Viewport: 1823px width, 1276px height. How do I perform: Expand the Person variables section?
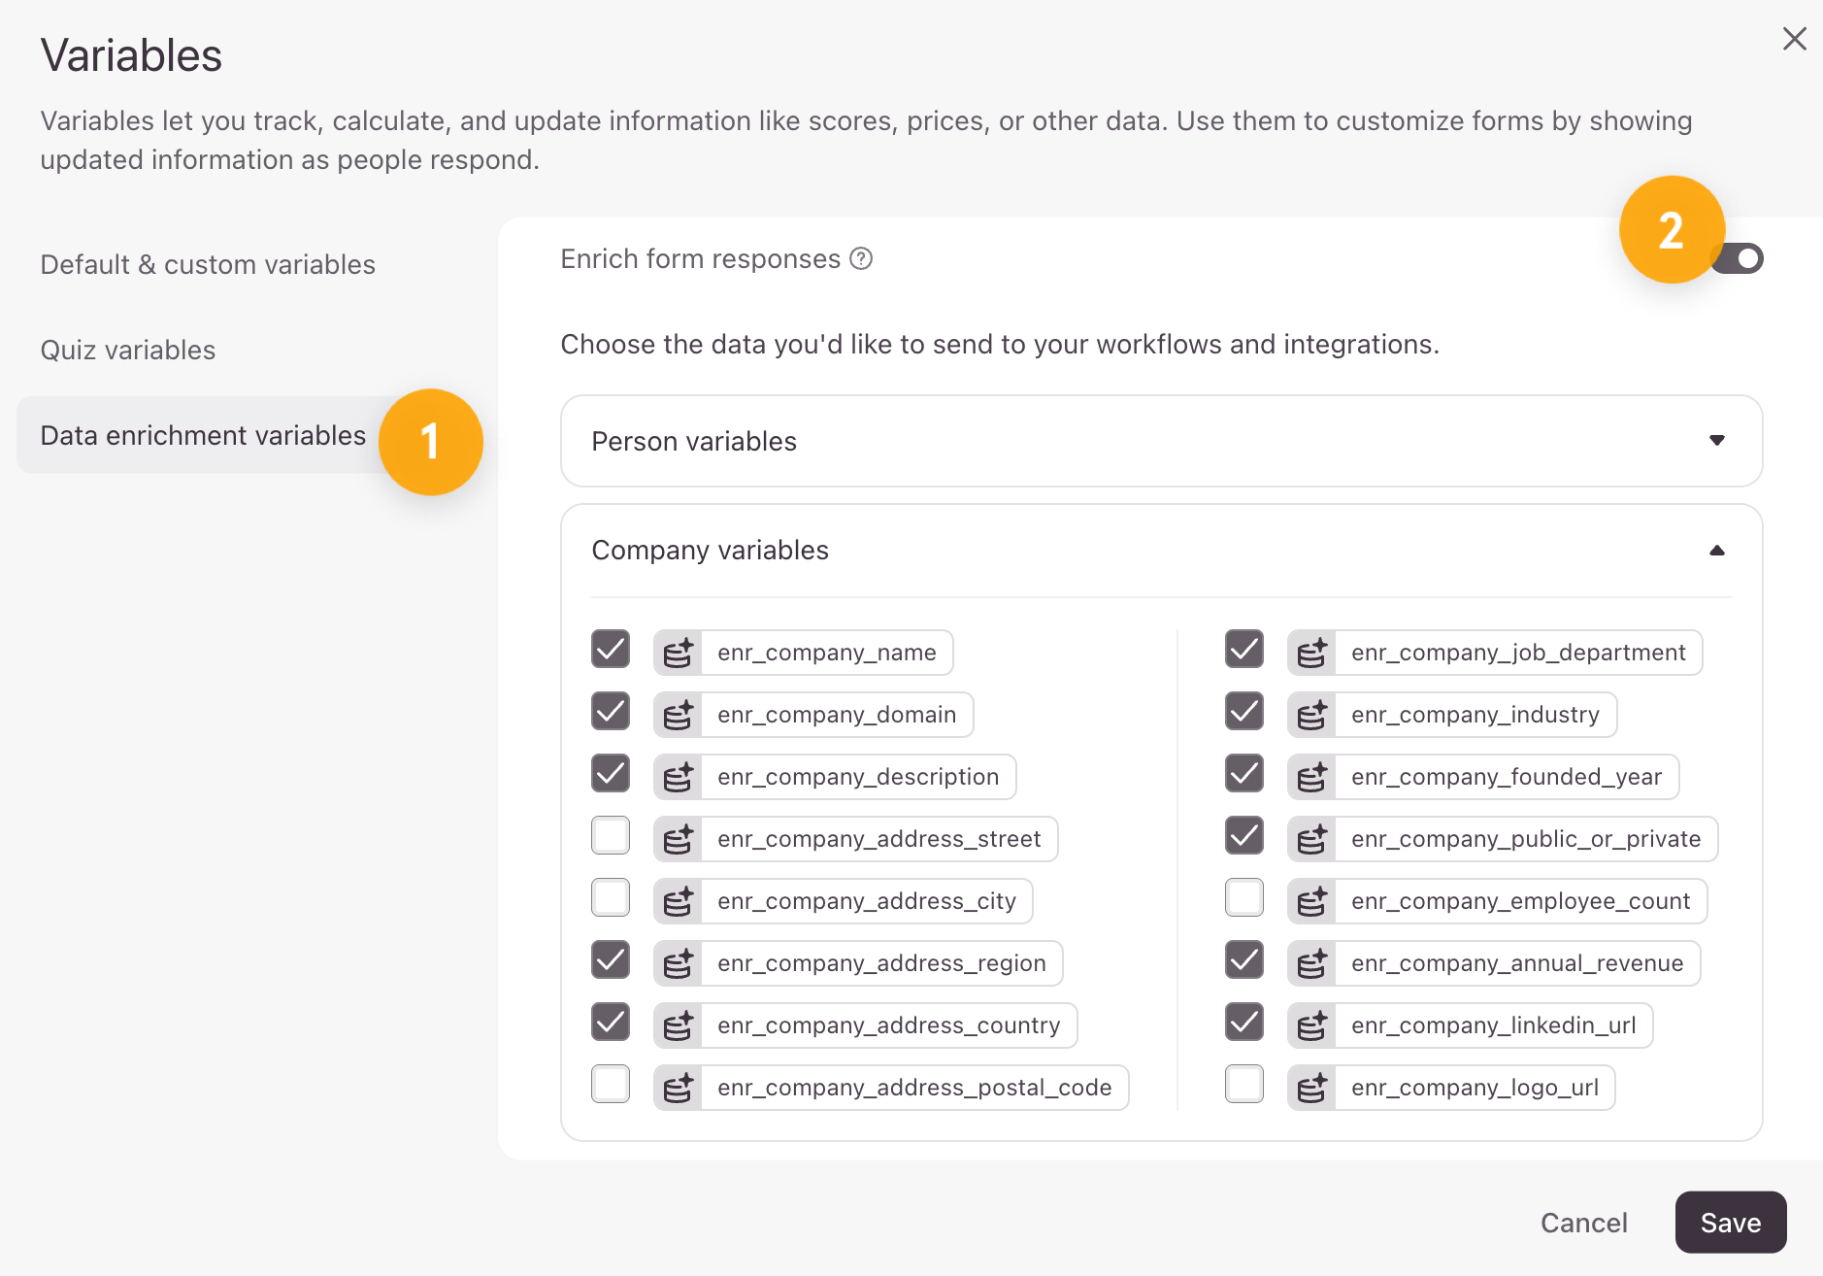click(x=1716, y=441)
